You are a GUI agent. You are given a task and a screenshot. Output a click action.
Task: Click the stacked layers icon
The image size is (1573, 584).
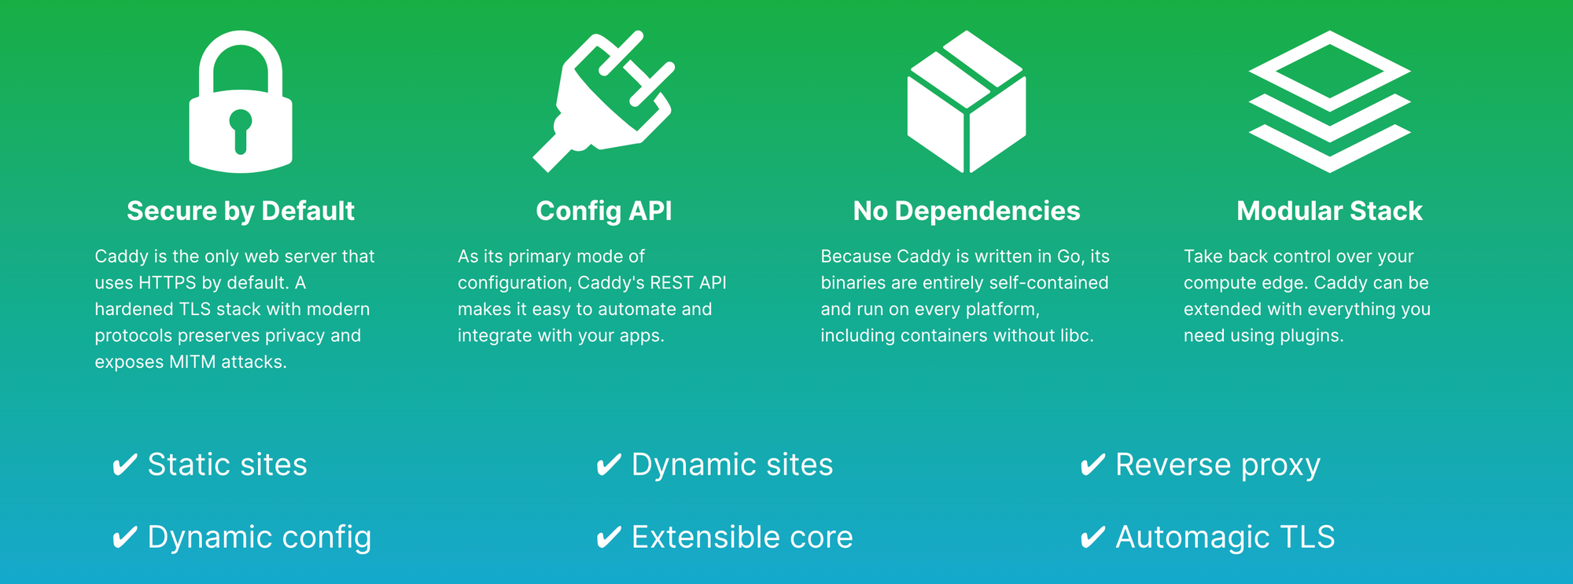pyautogui.click(x=1329, y=101)
